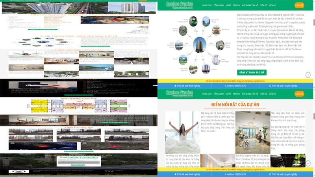Go to TIẾN ĐỘ in header above ĐIỂM NỔI BẬT heading
Screen dimensions: 315x177
click(263, 94)
